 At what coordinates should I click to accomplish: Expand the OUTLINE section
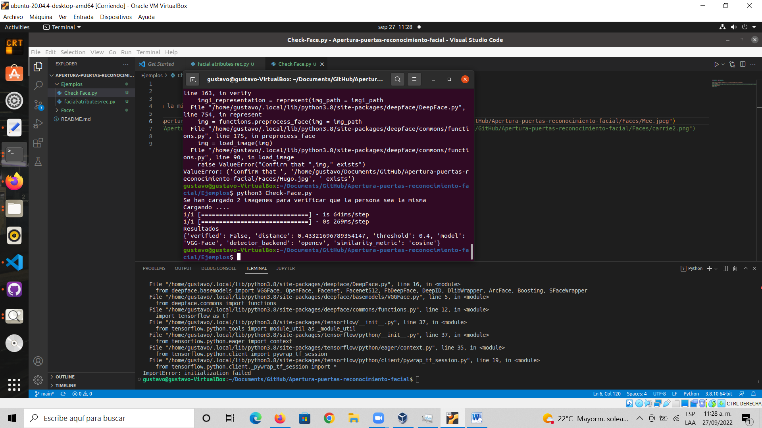[x=65, y=376]
